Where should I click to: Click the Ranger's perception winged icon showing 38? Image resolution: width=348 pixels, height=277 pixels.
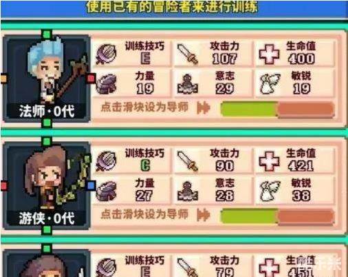pyautogui.click(x=270, y=191)
